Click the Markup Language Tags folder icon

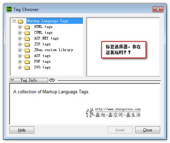point(20,21)
